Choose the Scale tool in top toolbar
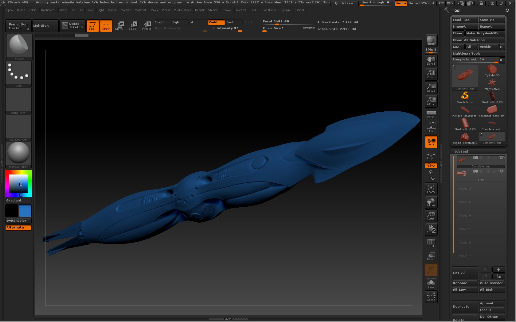Image resolution: width=516 pixels, height=322 pixels. click(133, 26)
